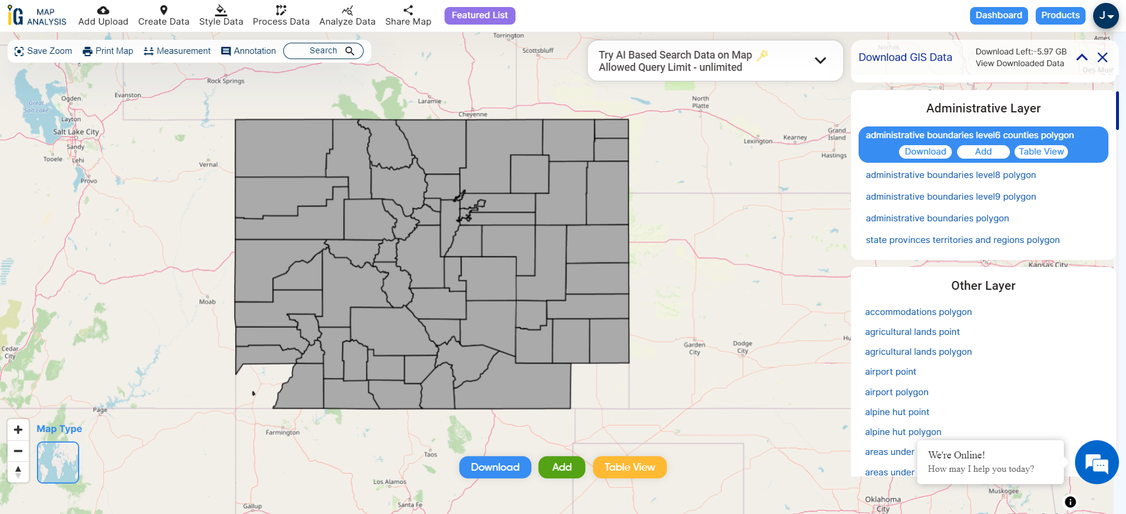Select administrative boundaries level6 counties polygon
The image size is (1126, 514).
coord(969,135)
